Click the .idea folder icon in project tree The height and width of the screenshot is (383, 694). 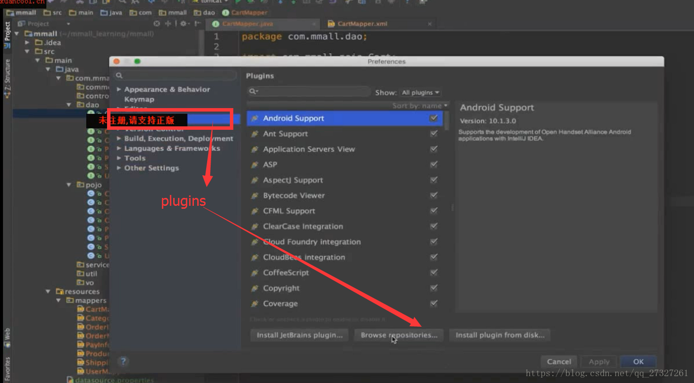pyautogui.click(x=39, y=42)
